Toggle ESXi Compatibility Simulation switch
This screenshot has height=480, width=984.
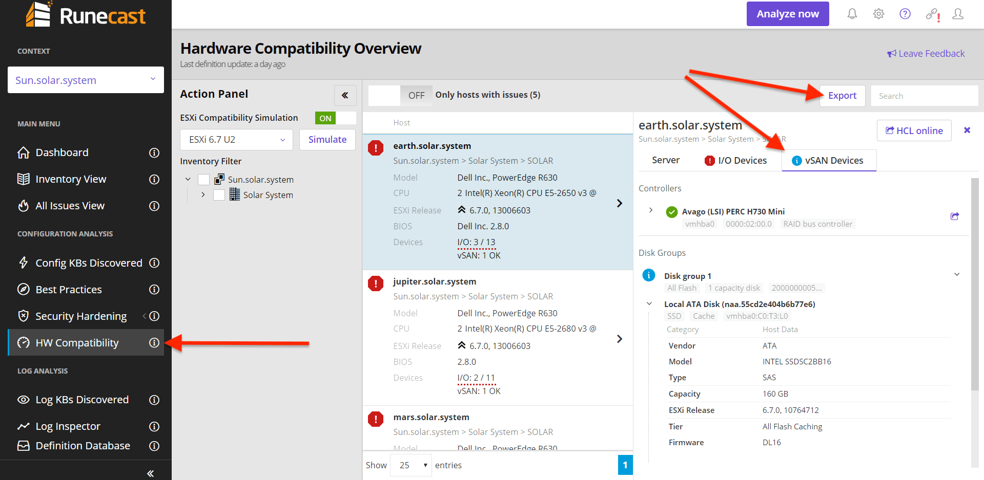pos(336,118)
